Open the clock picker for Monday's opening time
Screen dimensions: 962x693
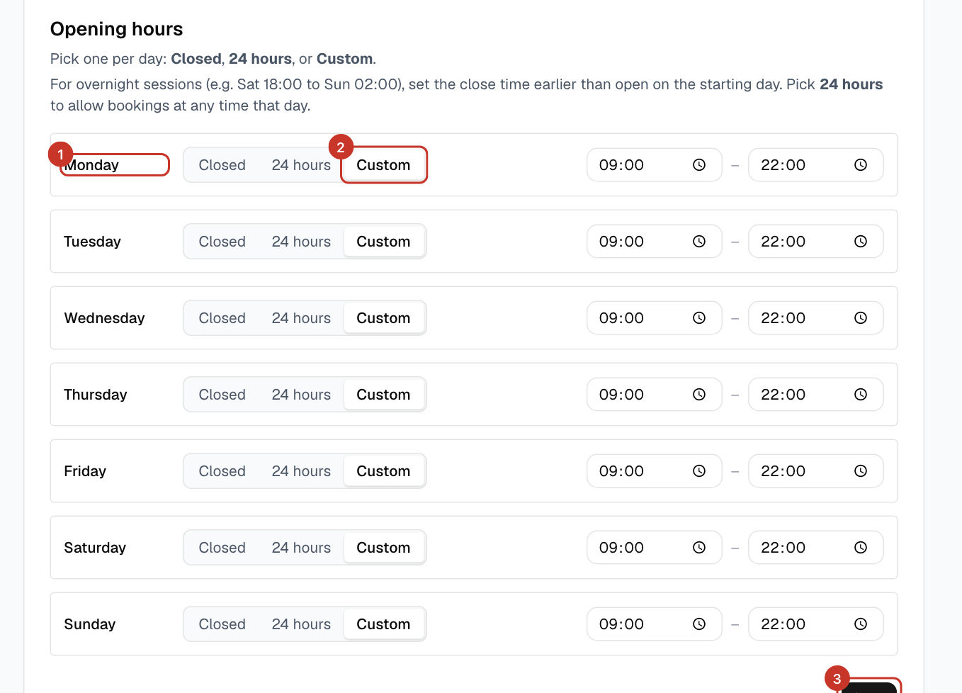tap(699, 165)
